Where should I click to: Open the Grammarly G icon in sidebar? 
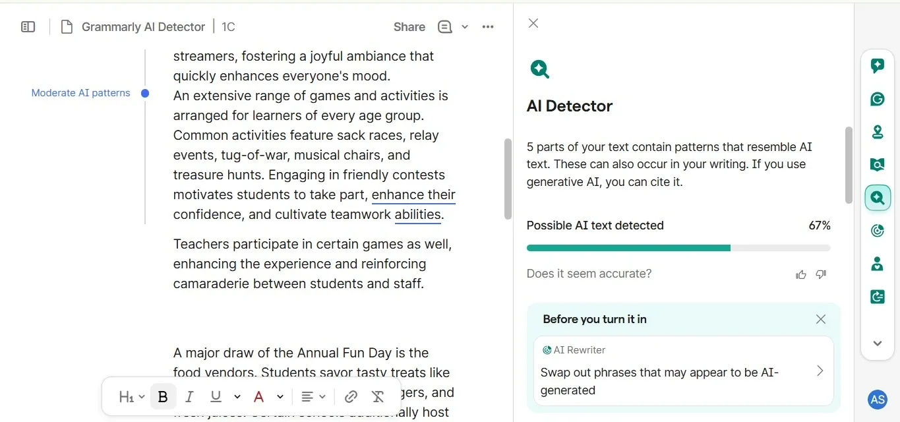tap(877, 99)
